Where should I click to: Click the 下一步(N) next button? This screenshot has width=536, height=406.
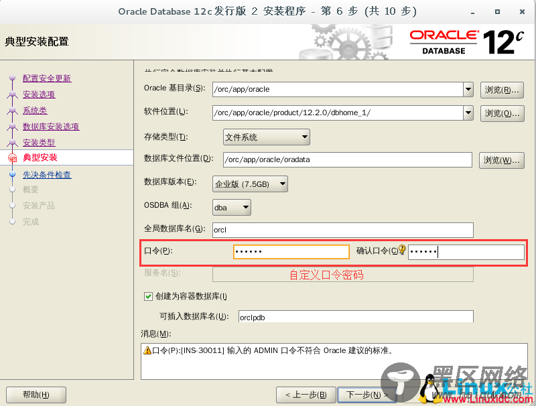(366, 395)
